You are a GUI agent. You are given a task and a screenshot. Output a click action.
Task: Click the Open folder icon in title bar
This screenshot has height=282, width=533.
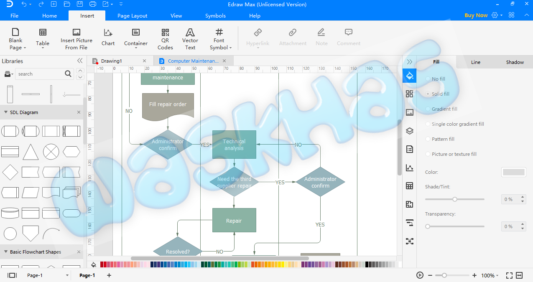[x=67, y=4]
